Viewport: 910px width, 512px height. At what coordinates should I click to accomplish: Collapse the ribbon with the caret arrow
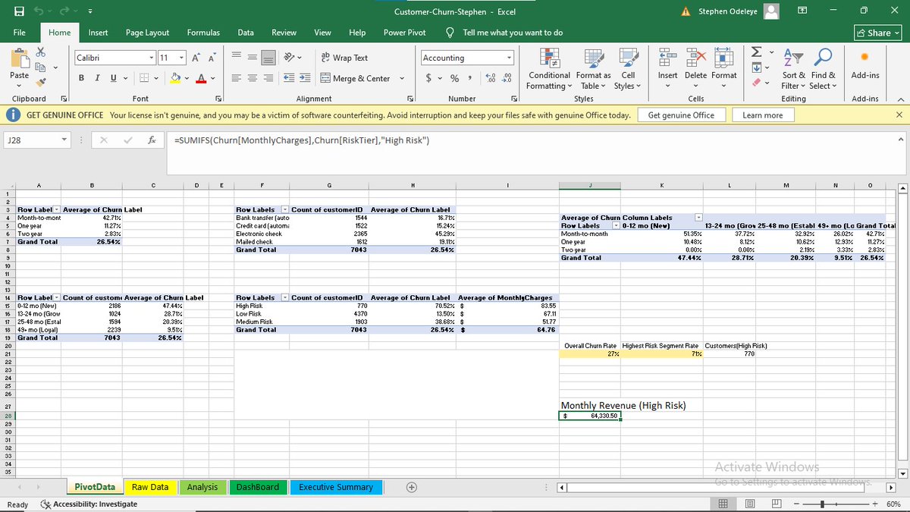tap(899, 99)
